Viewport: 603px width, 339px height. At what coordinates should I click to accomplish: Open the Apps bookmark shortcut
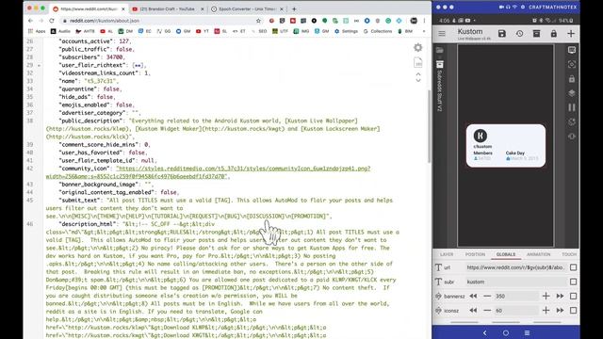[37, 31]
